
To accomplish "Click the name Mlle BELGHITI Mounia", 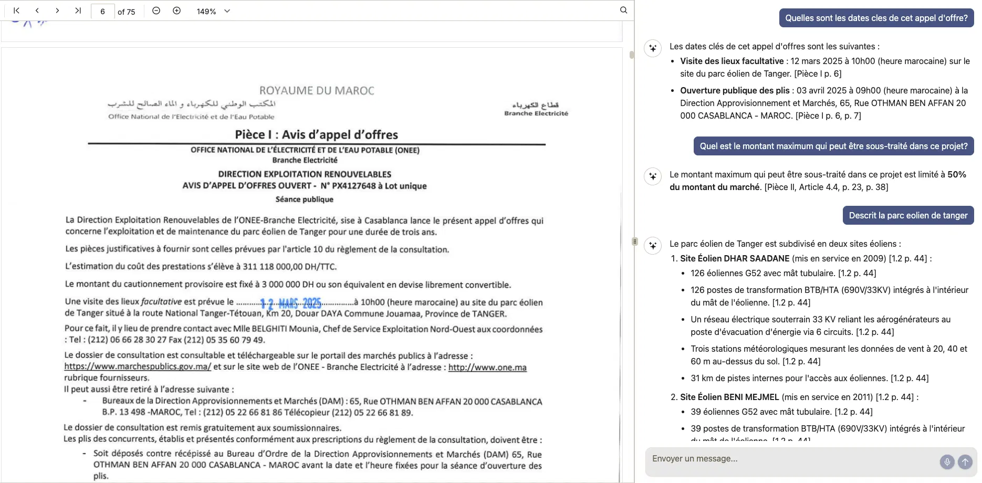I will coord(276,329).
